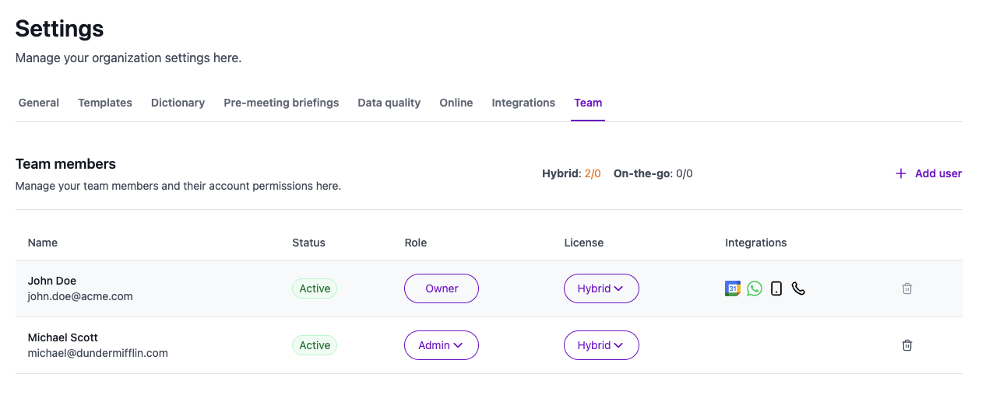The width and height of the screenshot is (982, 395).
Task: Click Michael Scott's Active status badge
Action: (x=315, y=345)
